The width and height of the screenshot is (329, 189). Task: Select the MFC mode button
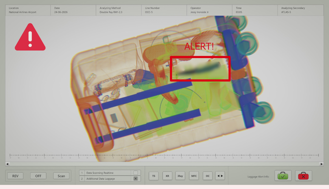[x=194, y=176]
